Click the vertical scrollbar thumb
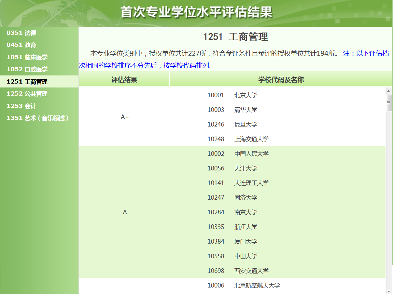Image resolution: width=393 pixels, height=294 pixels. tap(389, 103)
